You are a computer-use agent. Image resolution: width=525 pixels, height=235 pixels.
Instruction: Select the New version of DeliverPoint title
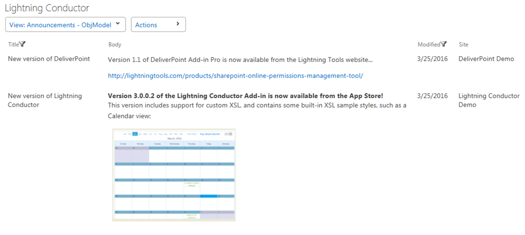(49, 59)
